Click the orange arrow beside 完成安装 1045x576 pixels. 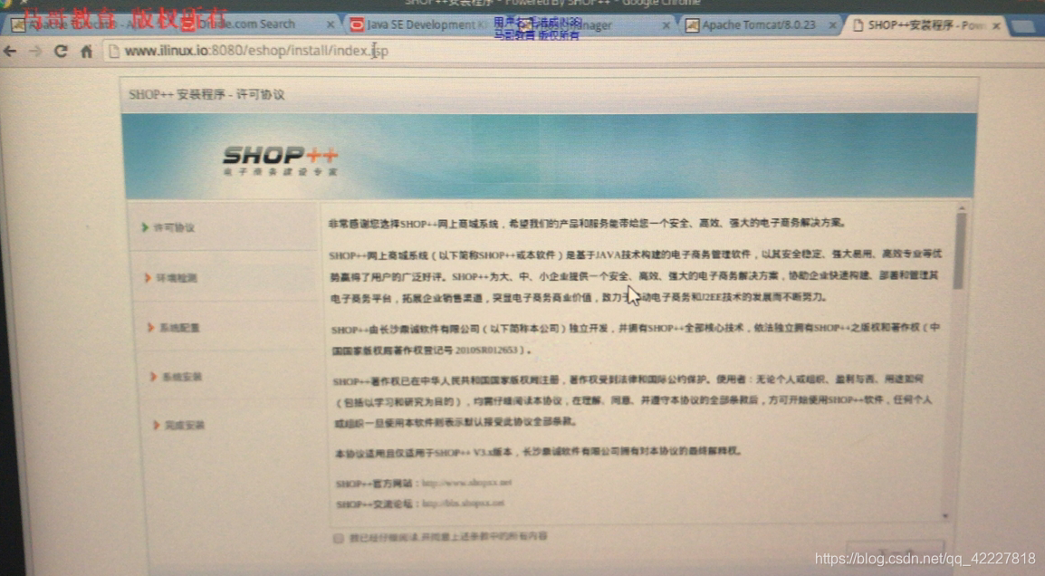tap(156, 425)
